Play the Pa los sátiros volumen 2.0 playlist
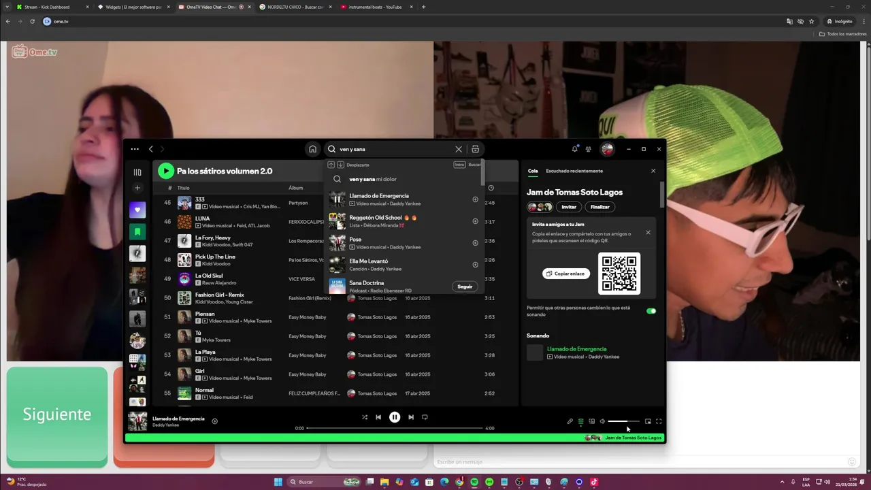This screenshot has height=490, width=871. click(x=165, y=171)
